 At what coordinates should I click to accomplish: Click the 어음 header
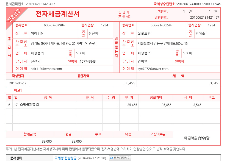tap(128, 134)
